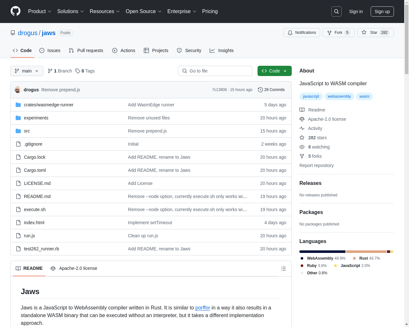This screenshot has height=327, width=409.
Task: Open the green Code dropdown button
Action: (x=274, y=71)
